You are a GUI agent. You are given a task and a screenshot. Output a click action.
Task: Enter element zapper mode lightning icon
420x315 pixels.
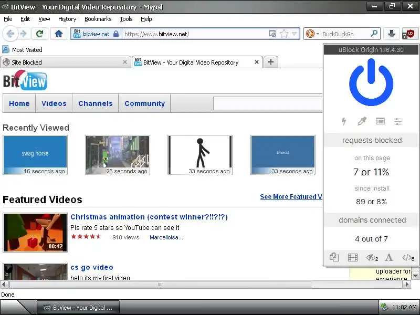[x=344, y=121]
